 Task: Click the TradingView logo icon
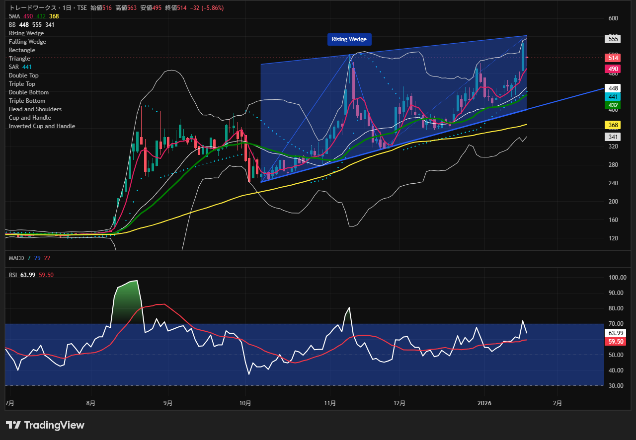(13, 425)
